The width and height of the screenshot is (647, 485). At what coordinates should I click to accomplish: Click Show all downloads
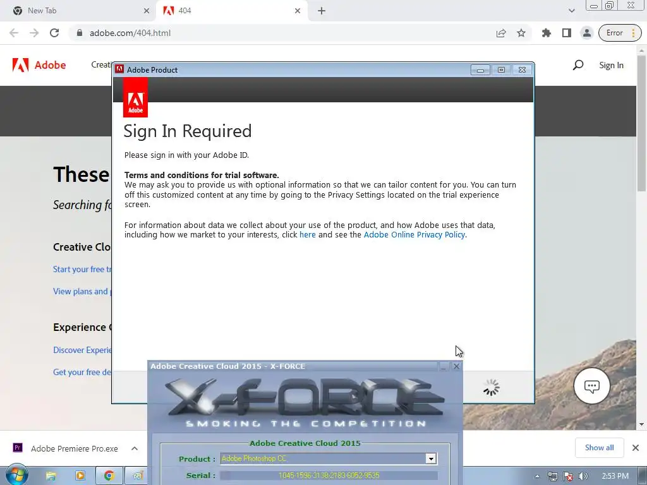pyautogui.click(x=599, y=448)
